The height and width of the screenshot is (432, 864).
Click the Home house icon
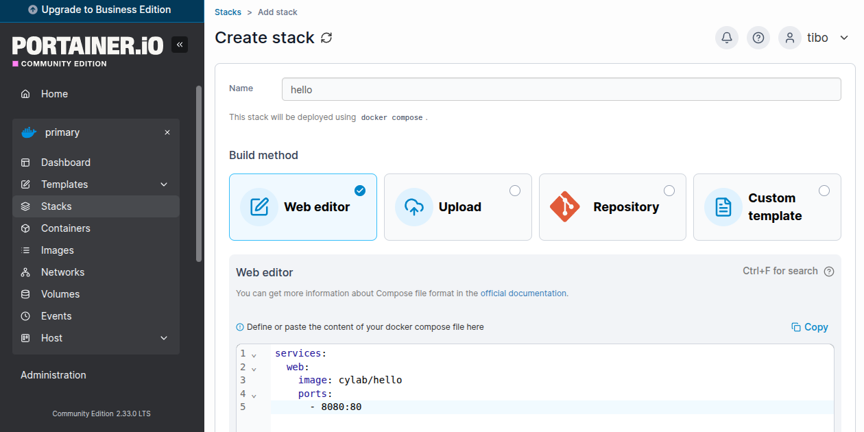click(x=25, y=94)
